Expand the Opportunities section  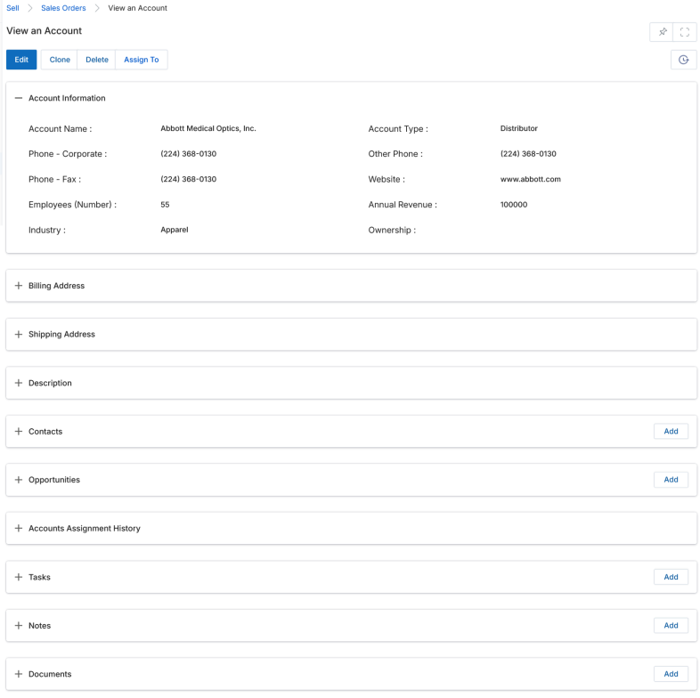click(x=19, y=480)
